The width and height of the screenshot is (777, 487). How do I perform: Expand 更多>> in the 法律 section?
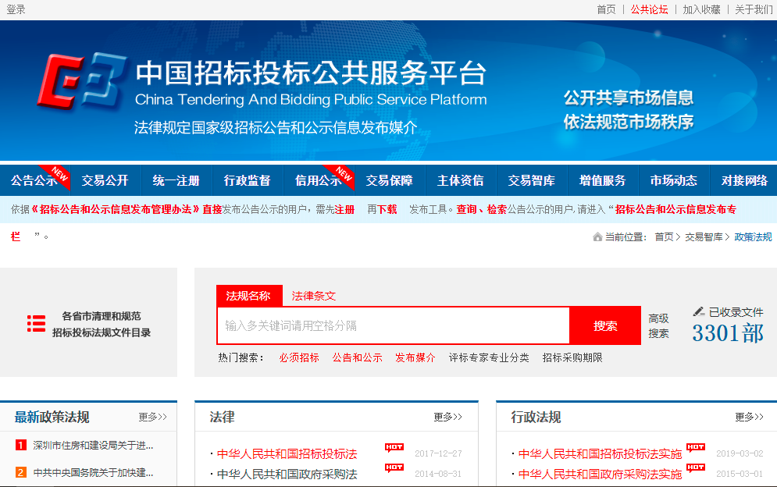coord(447,417)
